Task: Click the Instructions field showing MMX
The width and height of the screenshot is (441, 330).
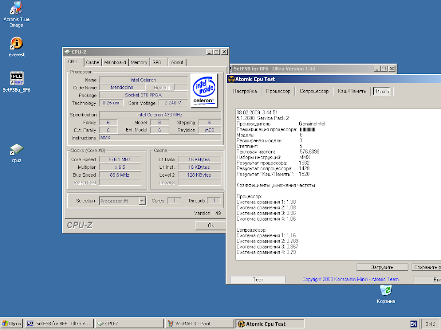Action: click(160, 138)
